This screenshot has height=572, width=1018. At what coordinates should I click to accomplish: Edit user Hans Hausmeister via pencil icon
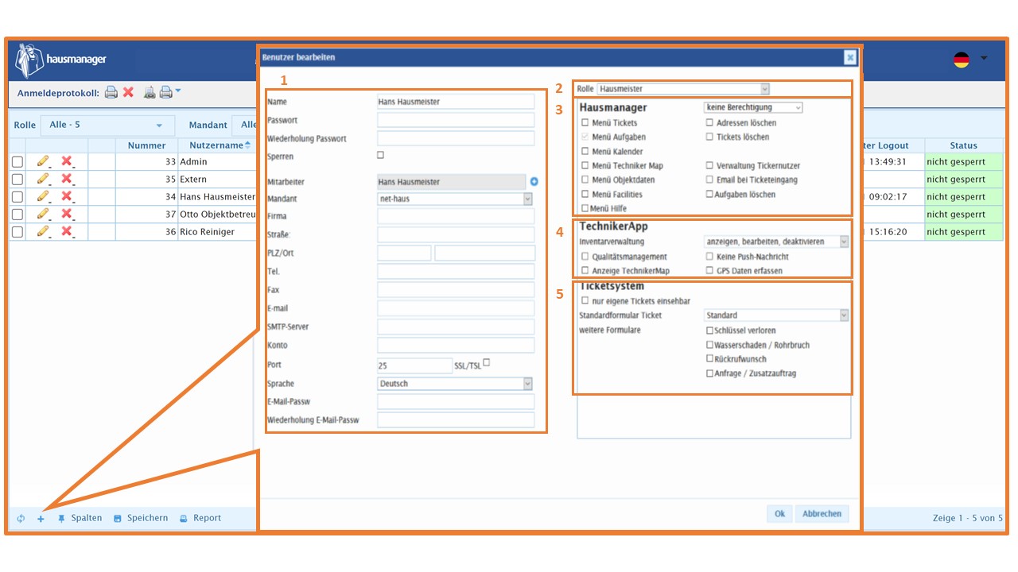(43, 196)
